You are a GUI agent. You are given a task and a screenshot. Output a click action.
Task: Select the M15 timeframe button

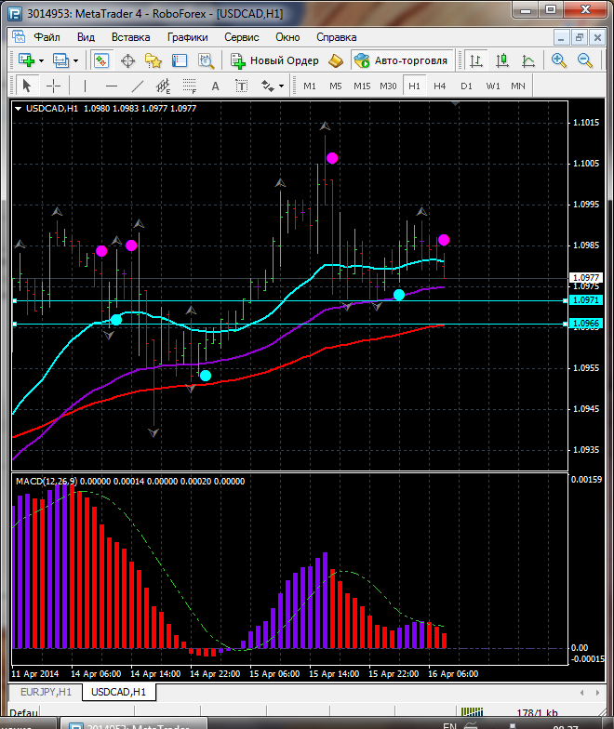point(362,86)
